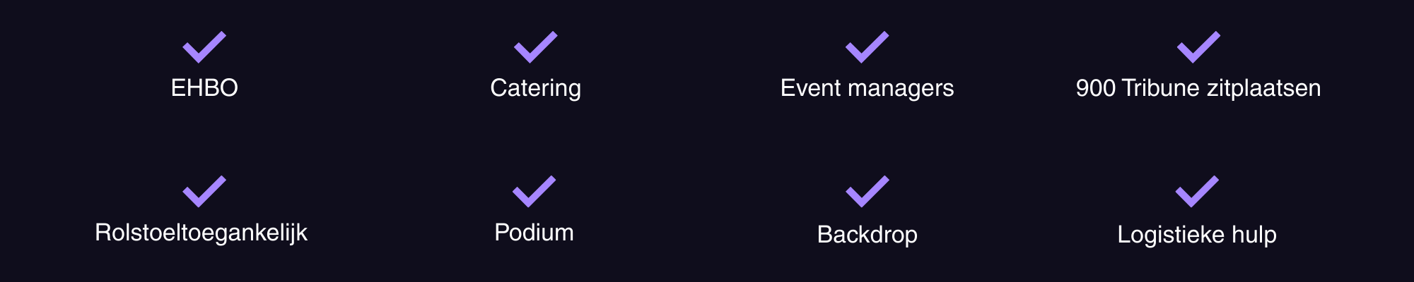Click the word "hulp"
Viewport: 1414px width, 282px height.
coord(1254,235)
